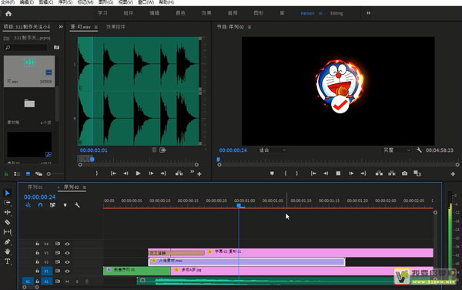This screenshot has width=462, height=290.
Task: Select the Ripple Edit tool
Action: click(x=8, y=212)
